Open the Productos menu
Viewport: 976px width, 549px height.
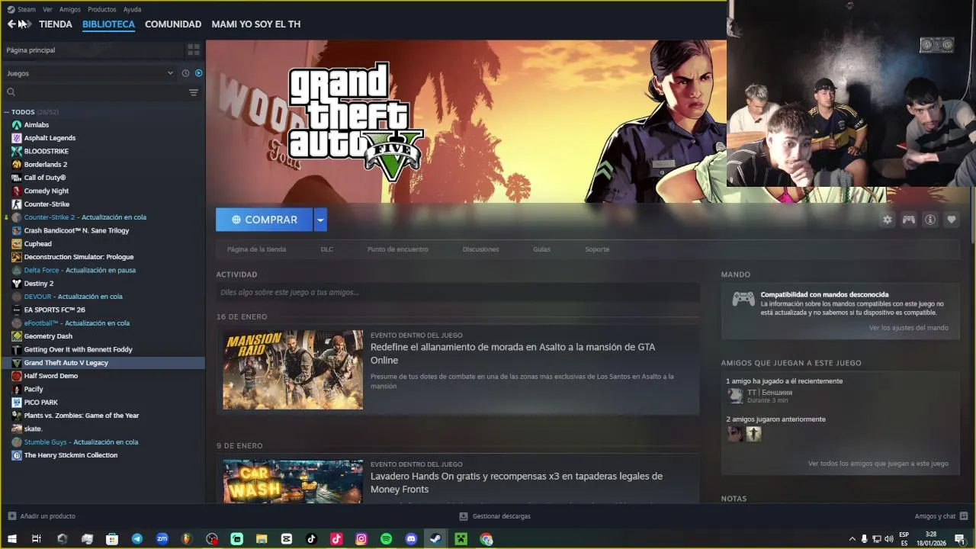[102, 9]
